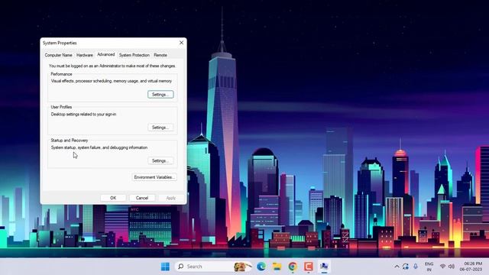Open Environment Variables dialog
The height and width of the screenshot is (275, 489).
point(154,177)
